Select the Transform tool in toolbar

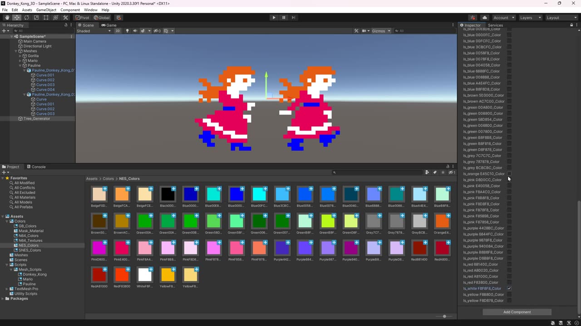click(55, 18)
